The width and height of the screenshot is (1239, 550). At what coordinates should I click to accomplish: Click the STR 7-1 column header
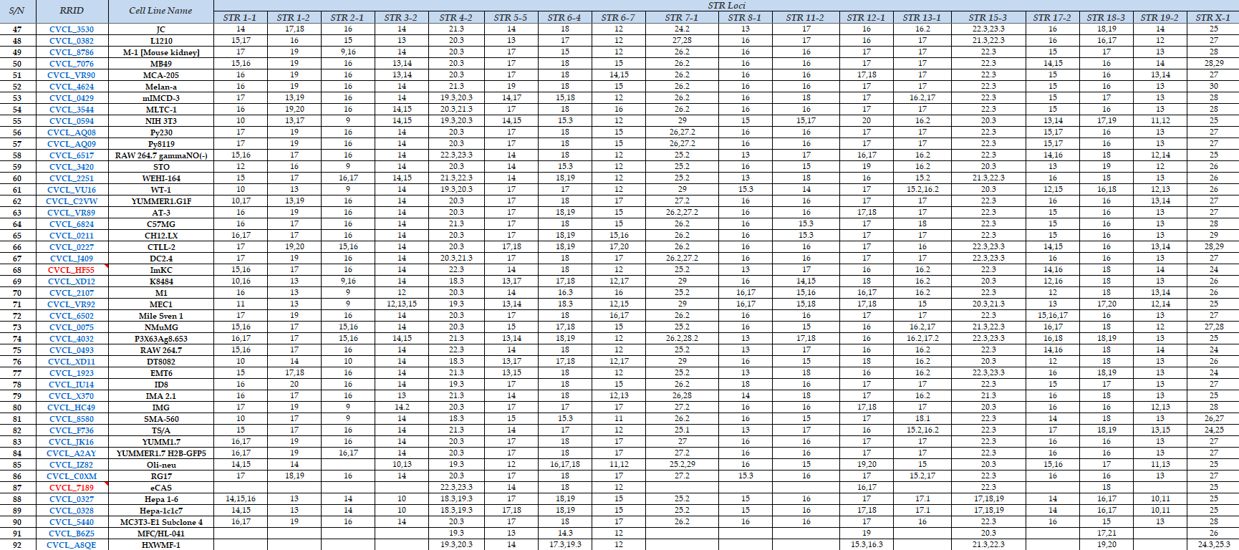pyautogui.click(x=682, y=17)
